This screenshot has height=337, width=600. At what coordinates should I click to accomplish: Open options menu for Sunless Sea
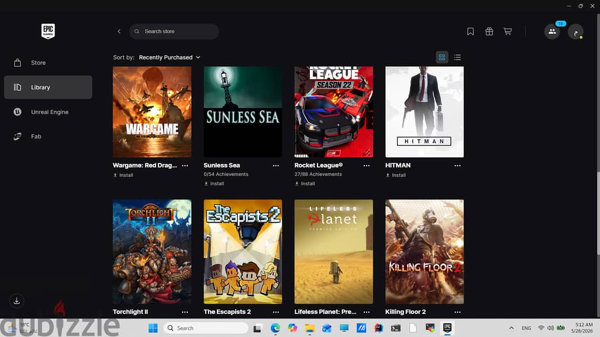(x=276, y=166)
